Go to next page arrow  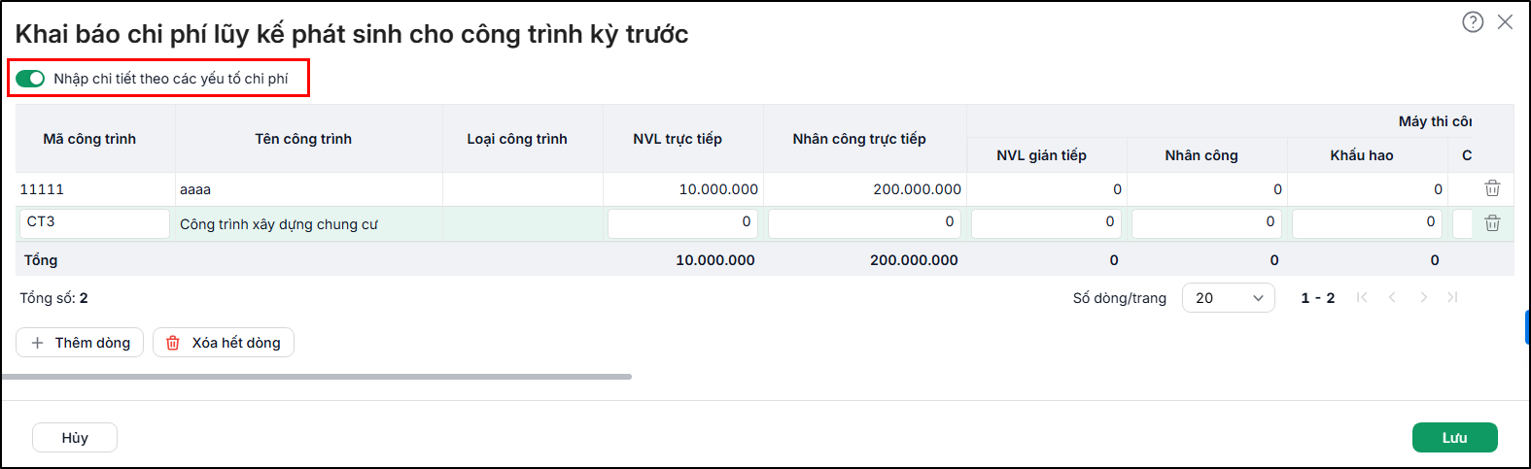pos(1423,297)
